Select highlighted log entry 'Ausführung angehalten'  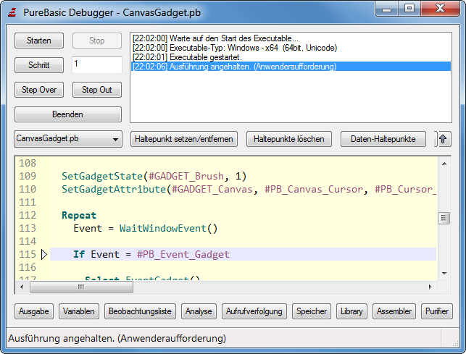point(291,67)
